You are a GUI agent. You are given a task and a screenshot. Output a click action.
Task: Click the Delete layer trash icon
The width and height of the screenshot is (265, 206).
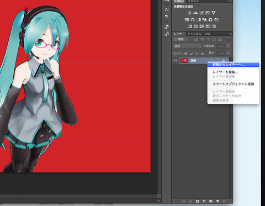pyautogui.click(x=224, y=201)
